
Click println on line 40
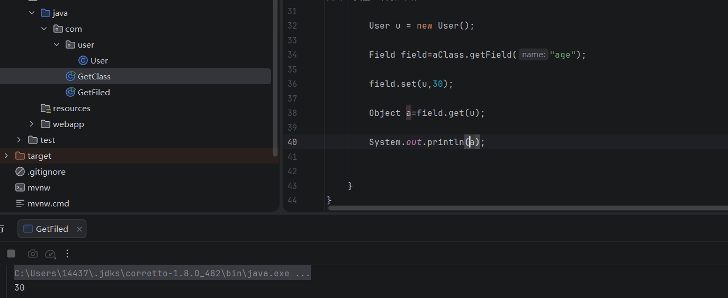tap(446, 142)
